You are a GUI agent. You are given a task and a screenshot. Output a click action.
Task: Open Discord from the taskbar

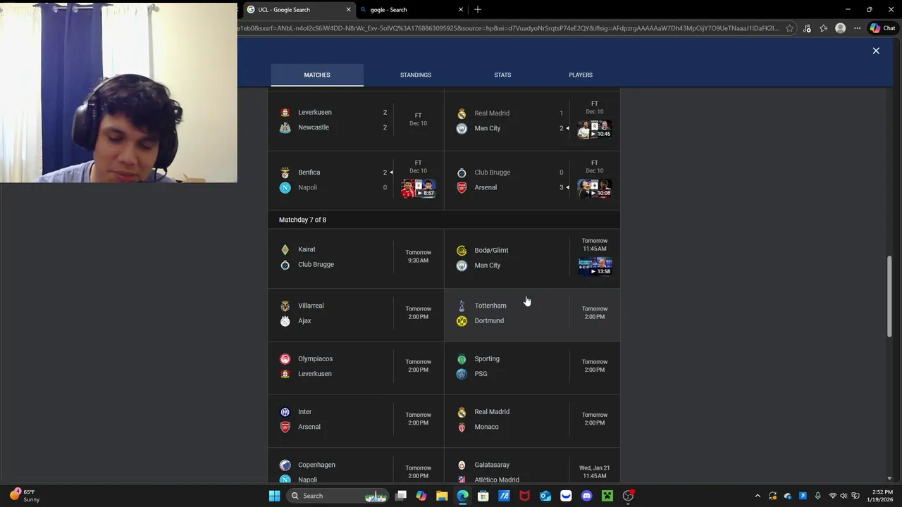click(x=586, y=496)
